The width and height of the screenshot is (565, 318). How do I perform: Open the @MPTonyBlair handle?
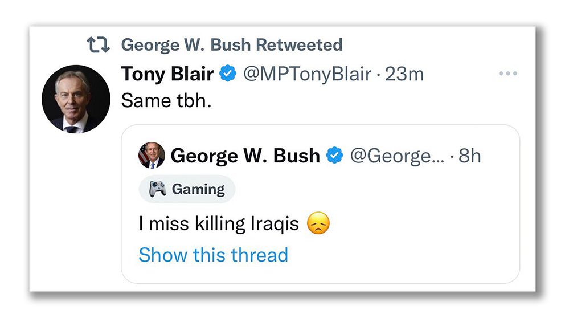click(307, 74)
